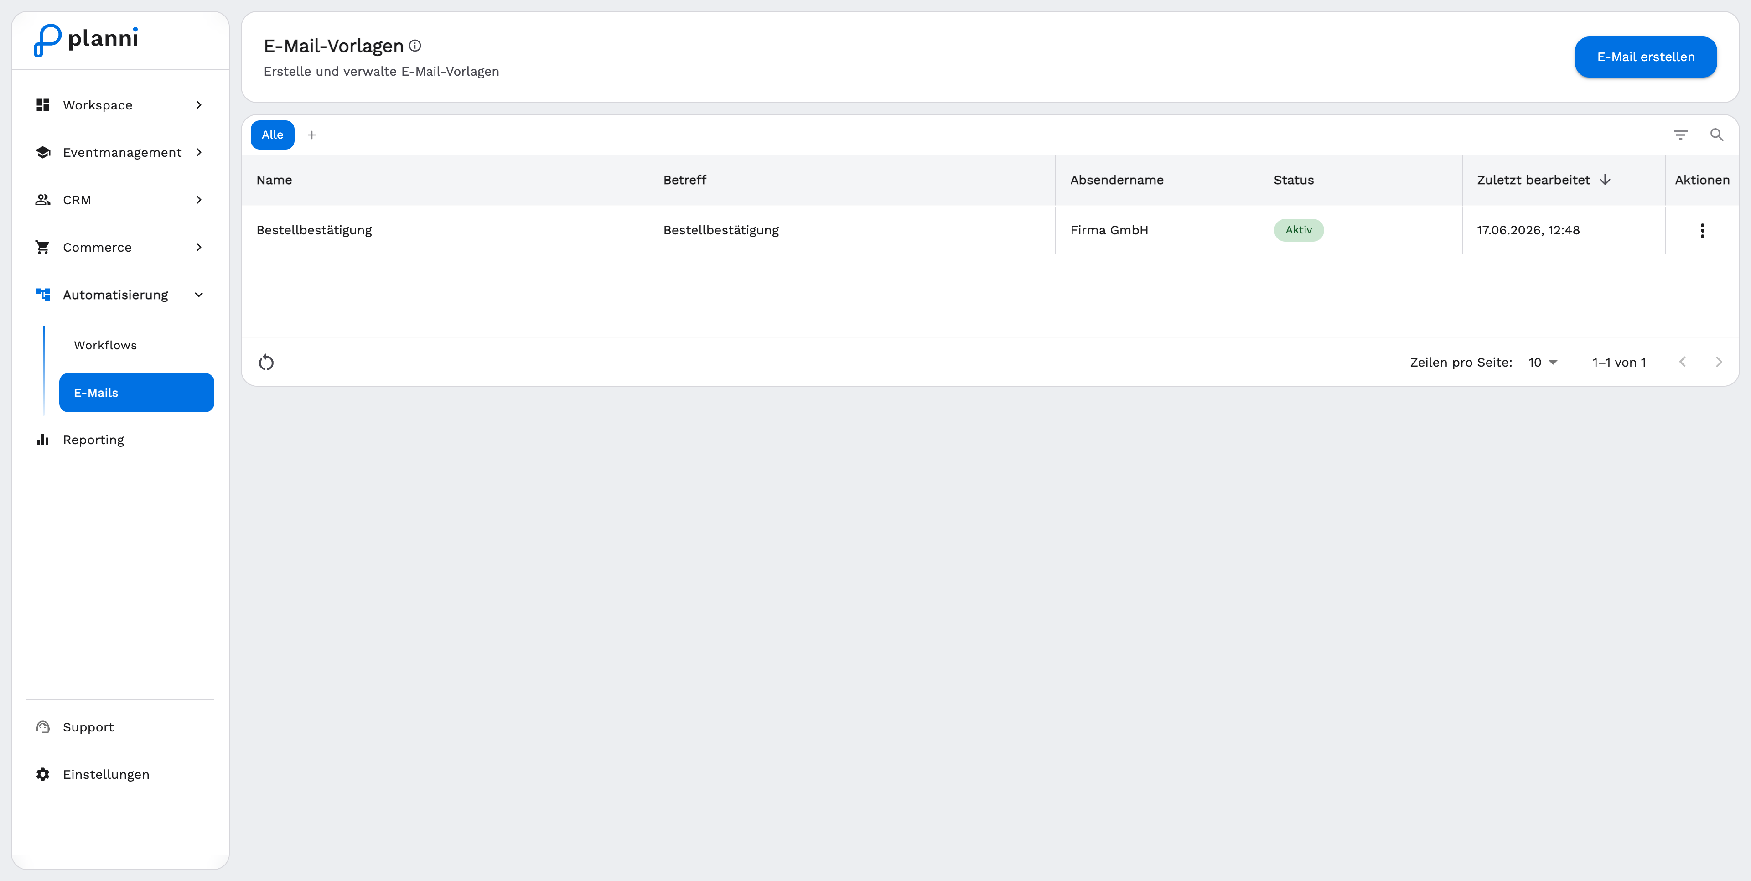Sort by Zuletzt bearbeitet arrow
The width and height of the screenshot is (1751, 881).
pos(1605,180)
